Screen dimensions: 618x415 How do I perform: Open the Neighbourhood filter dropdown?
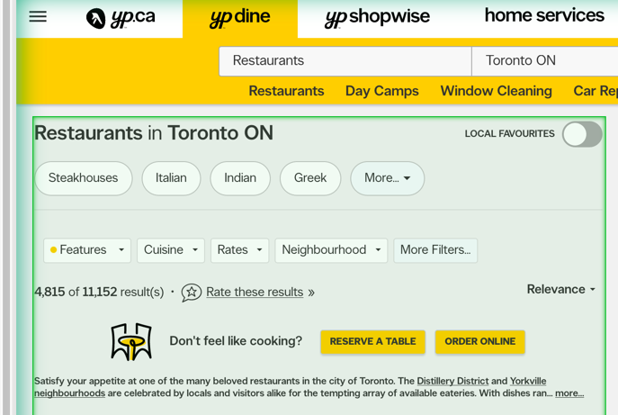(x=331, y=250)
